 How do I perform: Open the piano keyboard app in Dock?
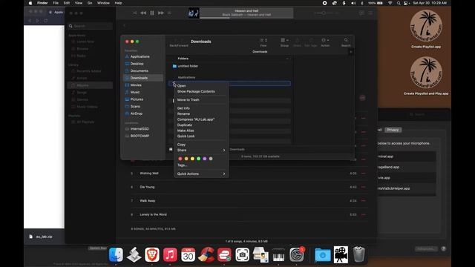click(x=278, y=254)
